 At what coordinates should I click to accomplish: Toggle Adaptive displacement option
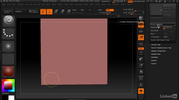(x=156, y=27)
